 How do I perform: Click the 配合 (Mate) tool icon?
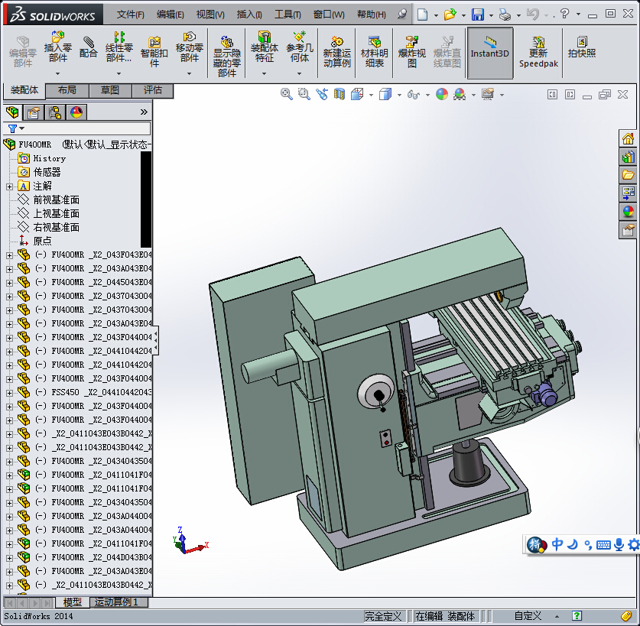(x=89, y=46)
